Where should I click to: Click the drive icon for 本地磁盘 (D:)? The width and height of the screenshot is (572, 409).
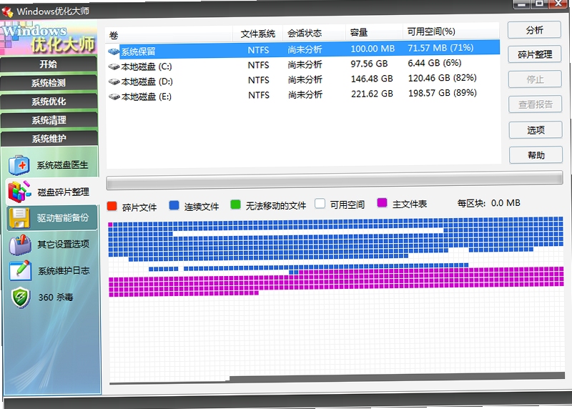pos(114,82)
